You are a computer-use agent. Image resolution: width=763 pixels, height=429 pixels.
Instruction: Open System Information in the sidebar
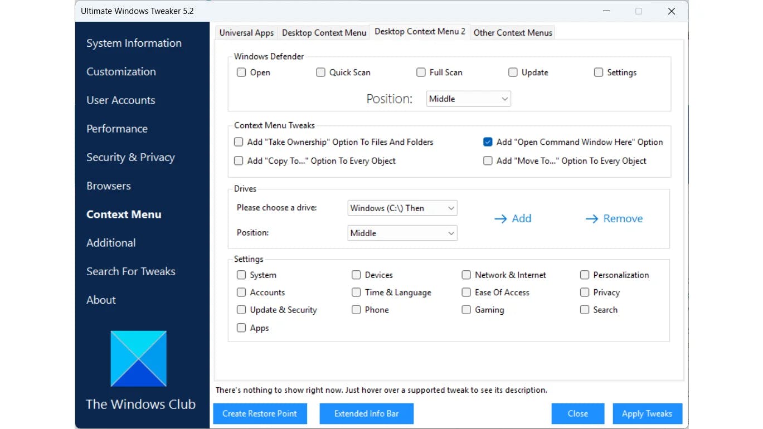(134, 43)
